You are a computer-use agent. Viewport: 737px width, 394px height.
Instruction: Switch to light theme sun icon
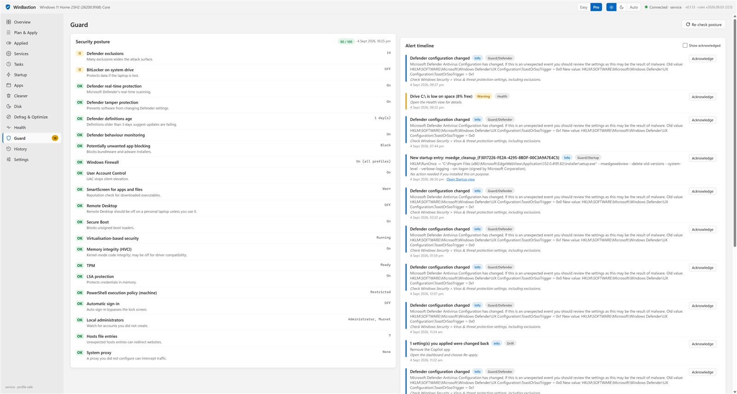611,7
